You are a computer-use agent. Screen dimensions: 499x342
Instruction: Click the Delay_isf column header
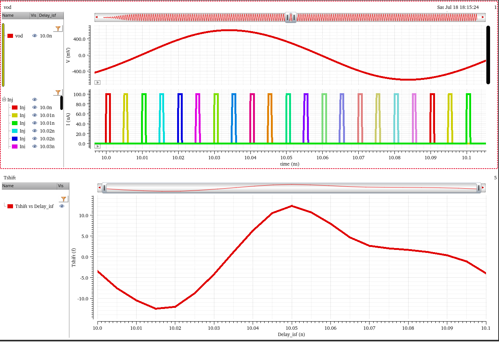click(51, 15)
